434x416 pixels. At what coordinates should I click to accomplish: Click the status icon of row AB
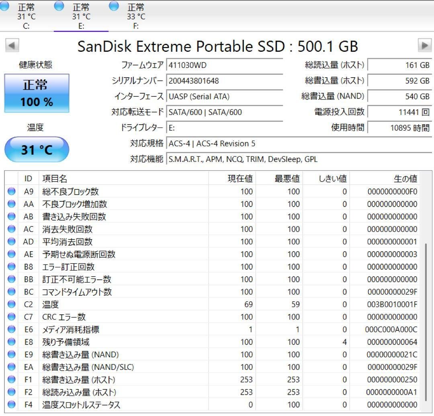coord(11,217)
